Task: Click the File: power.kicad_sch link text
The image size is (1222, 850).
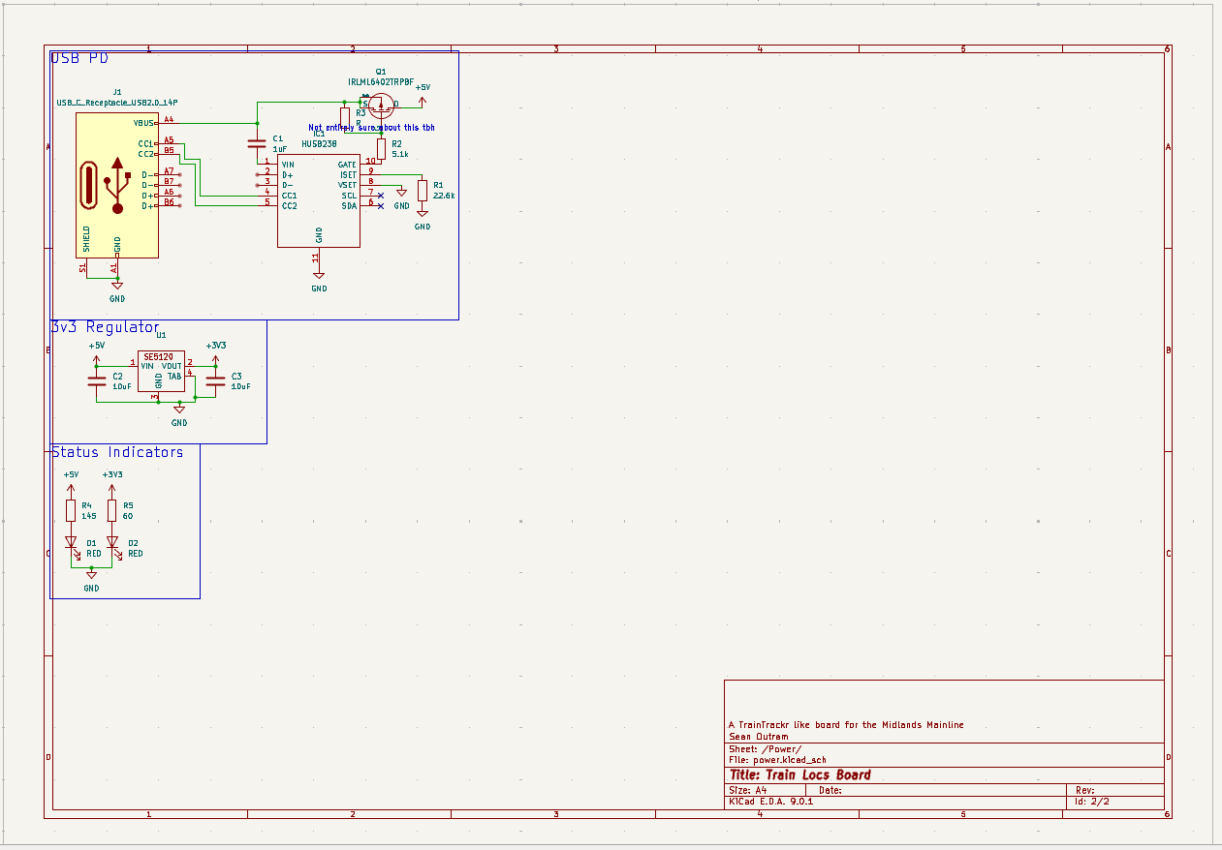Action: coord(775,760)
